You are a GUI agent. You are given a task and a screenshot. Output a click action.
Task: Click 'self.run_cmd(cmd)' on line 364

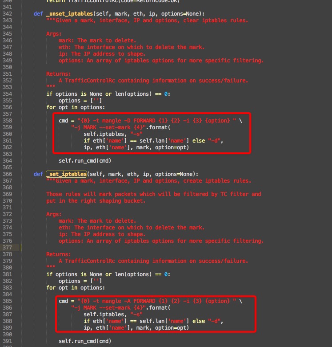[85, 161]
